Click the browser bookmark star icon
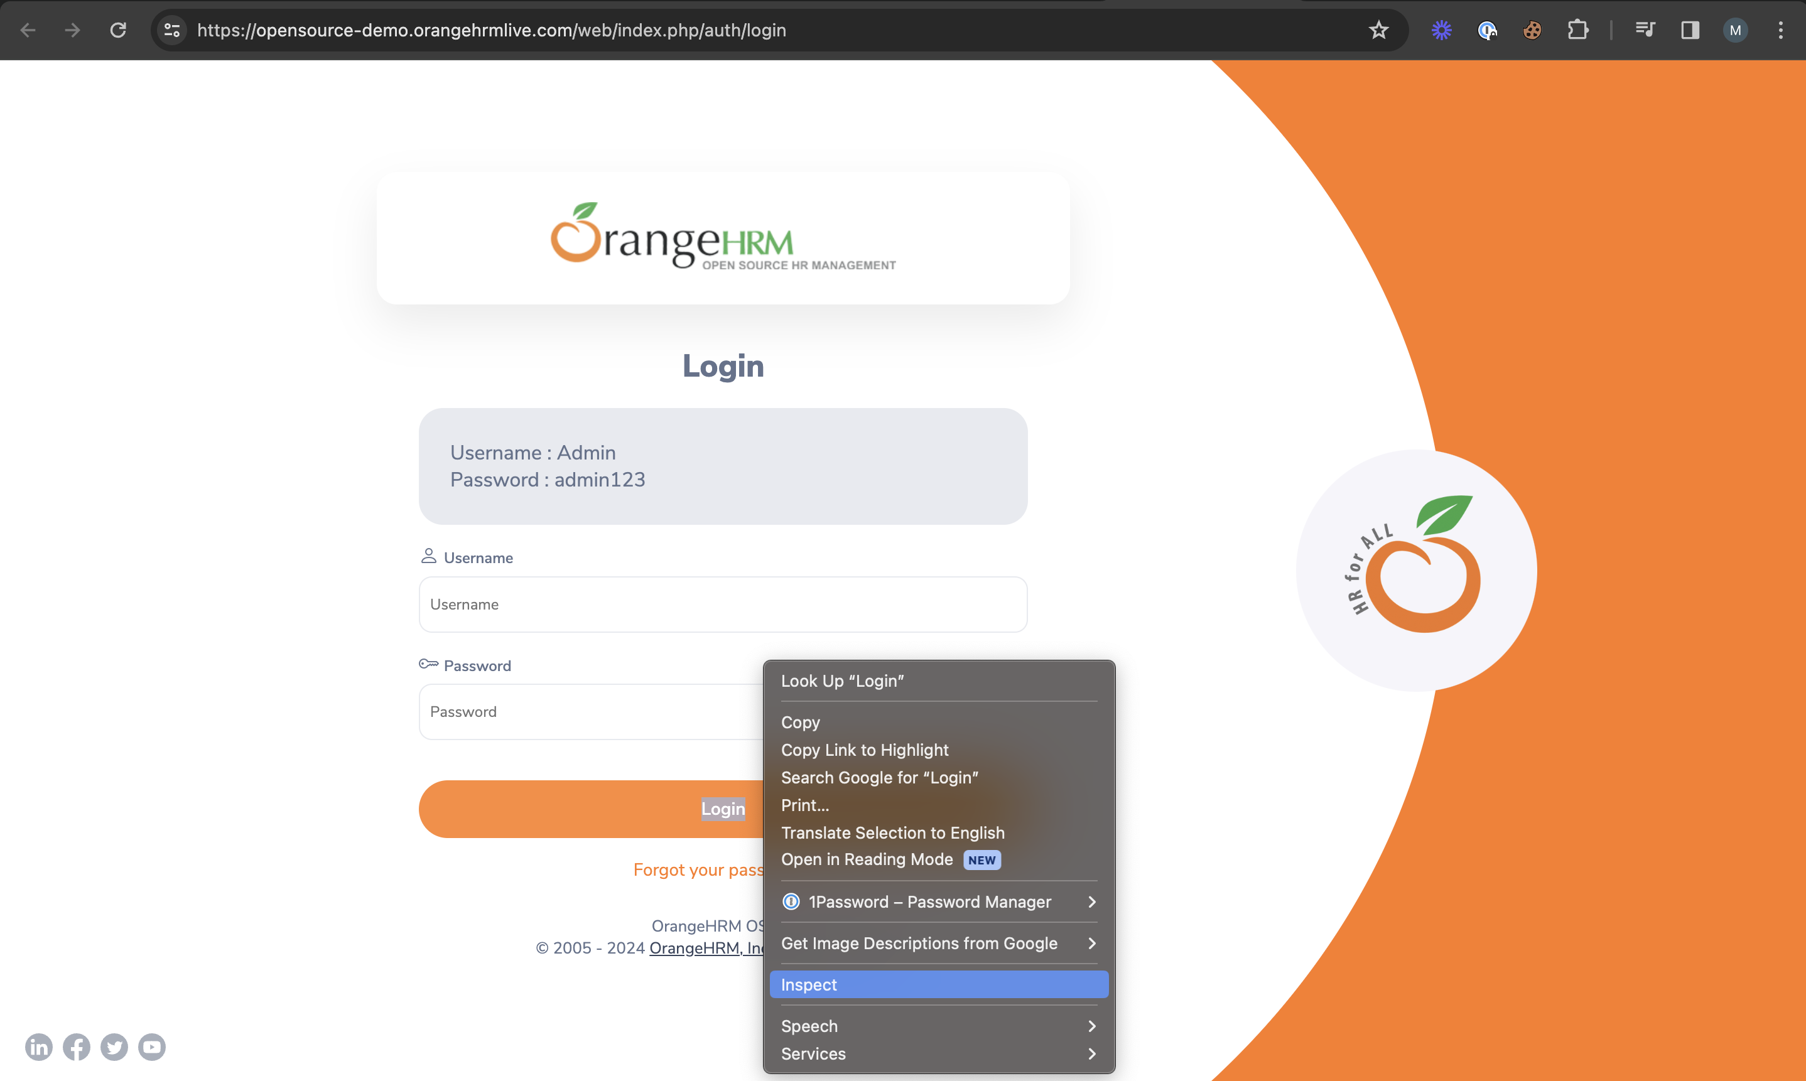 1378,30
